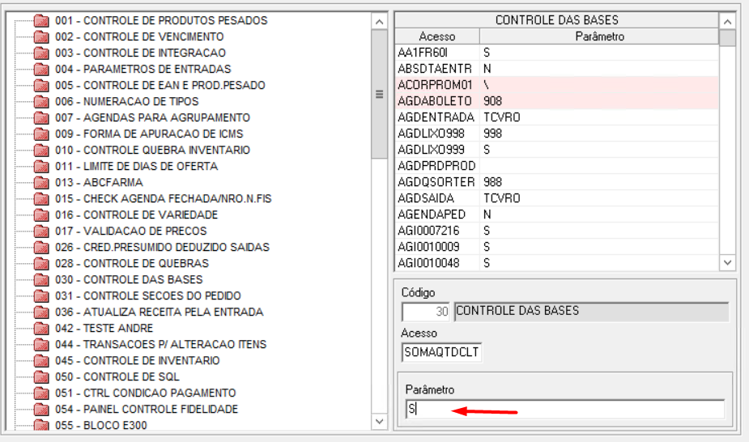The width and height of the screenshot is (749, 442).
Task: Click the tree panel scrollbar thumb
Action: click(x=379, y=94)
